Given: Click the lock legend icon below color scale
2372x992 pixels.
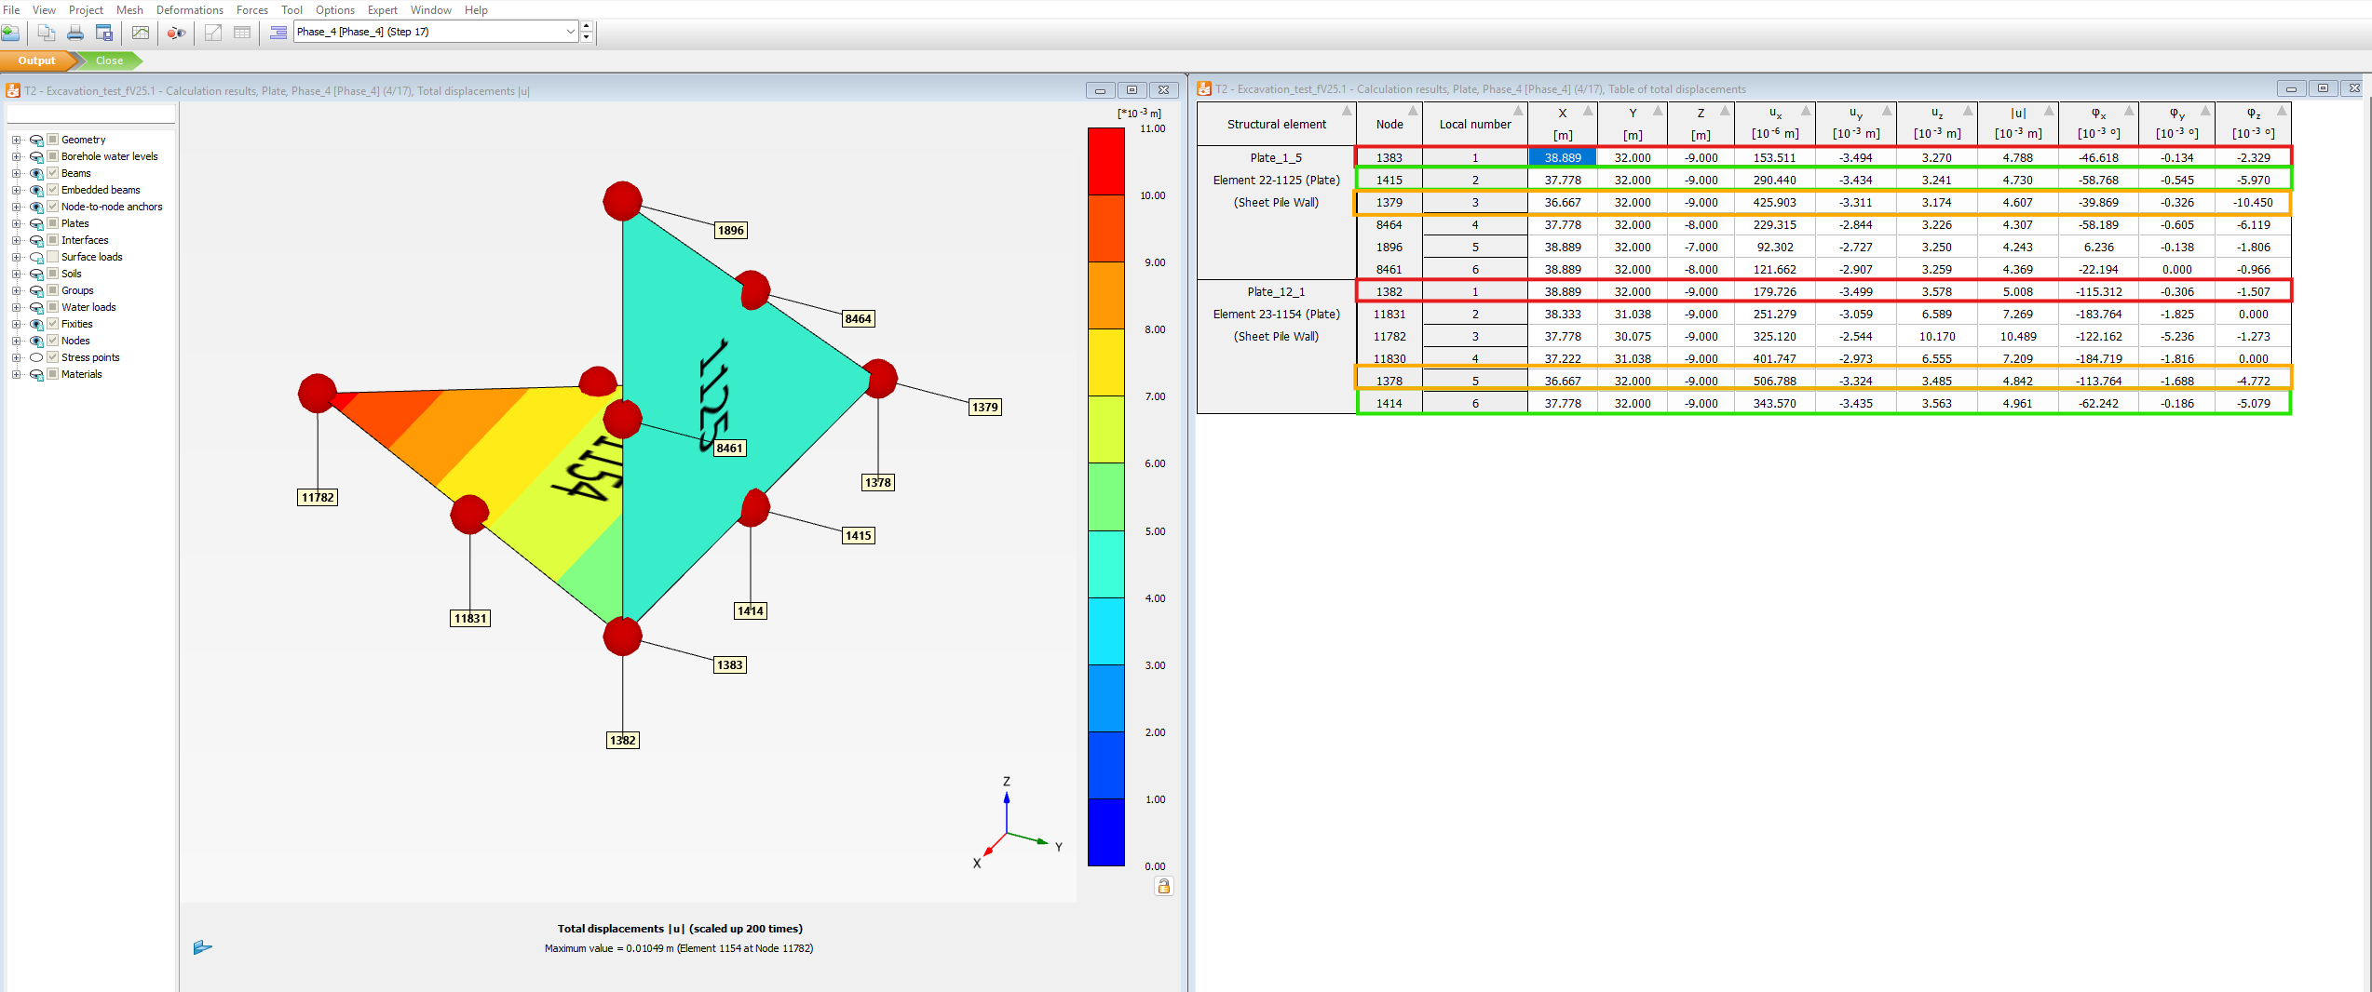Looking at the screenshot, I should 1163,886.
